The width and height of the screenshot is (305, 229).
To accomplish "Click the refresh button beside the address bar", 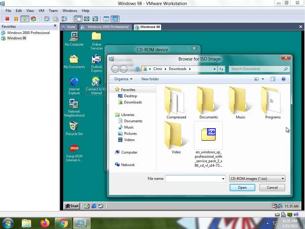I will pos(221,69).
